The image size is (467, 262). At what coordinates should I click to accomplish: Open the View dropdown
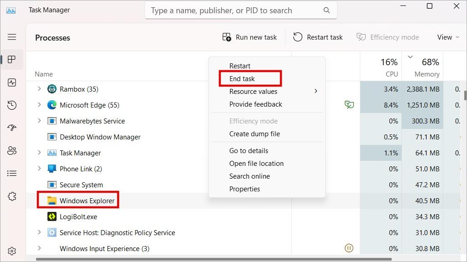click(448, 37)
